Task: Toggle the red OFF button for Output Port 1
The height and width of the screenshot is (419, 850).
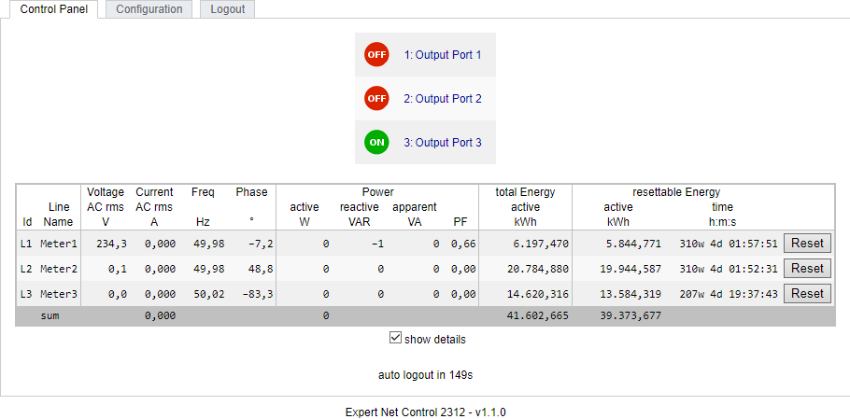Action: pyautogui.click(x=376, y=55)
